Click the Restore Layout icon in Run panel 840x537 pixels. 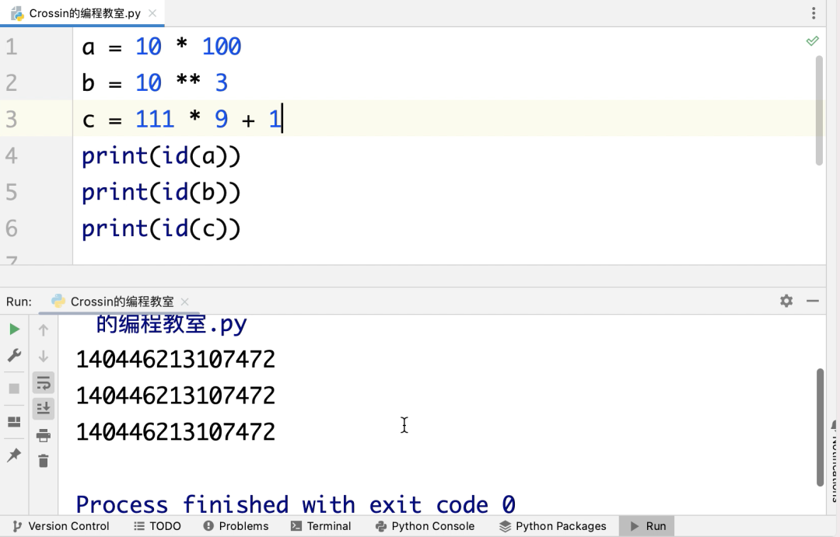tap(15, 422)
